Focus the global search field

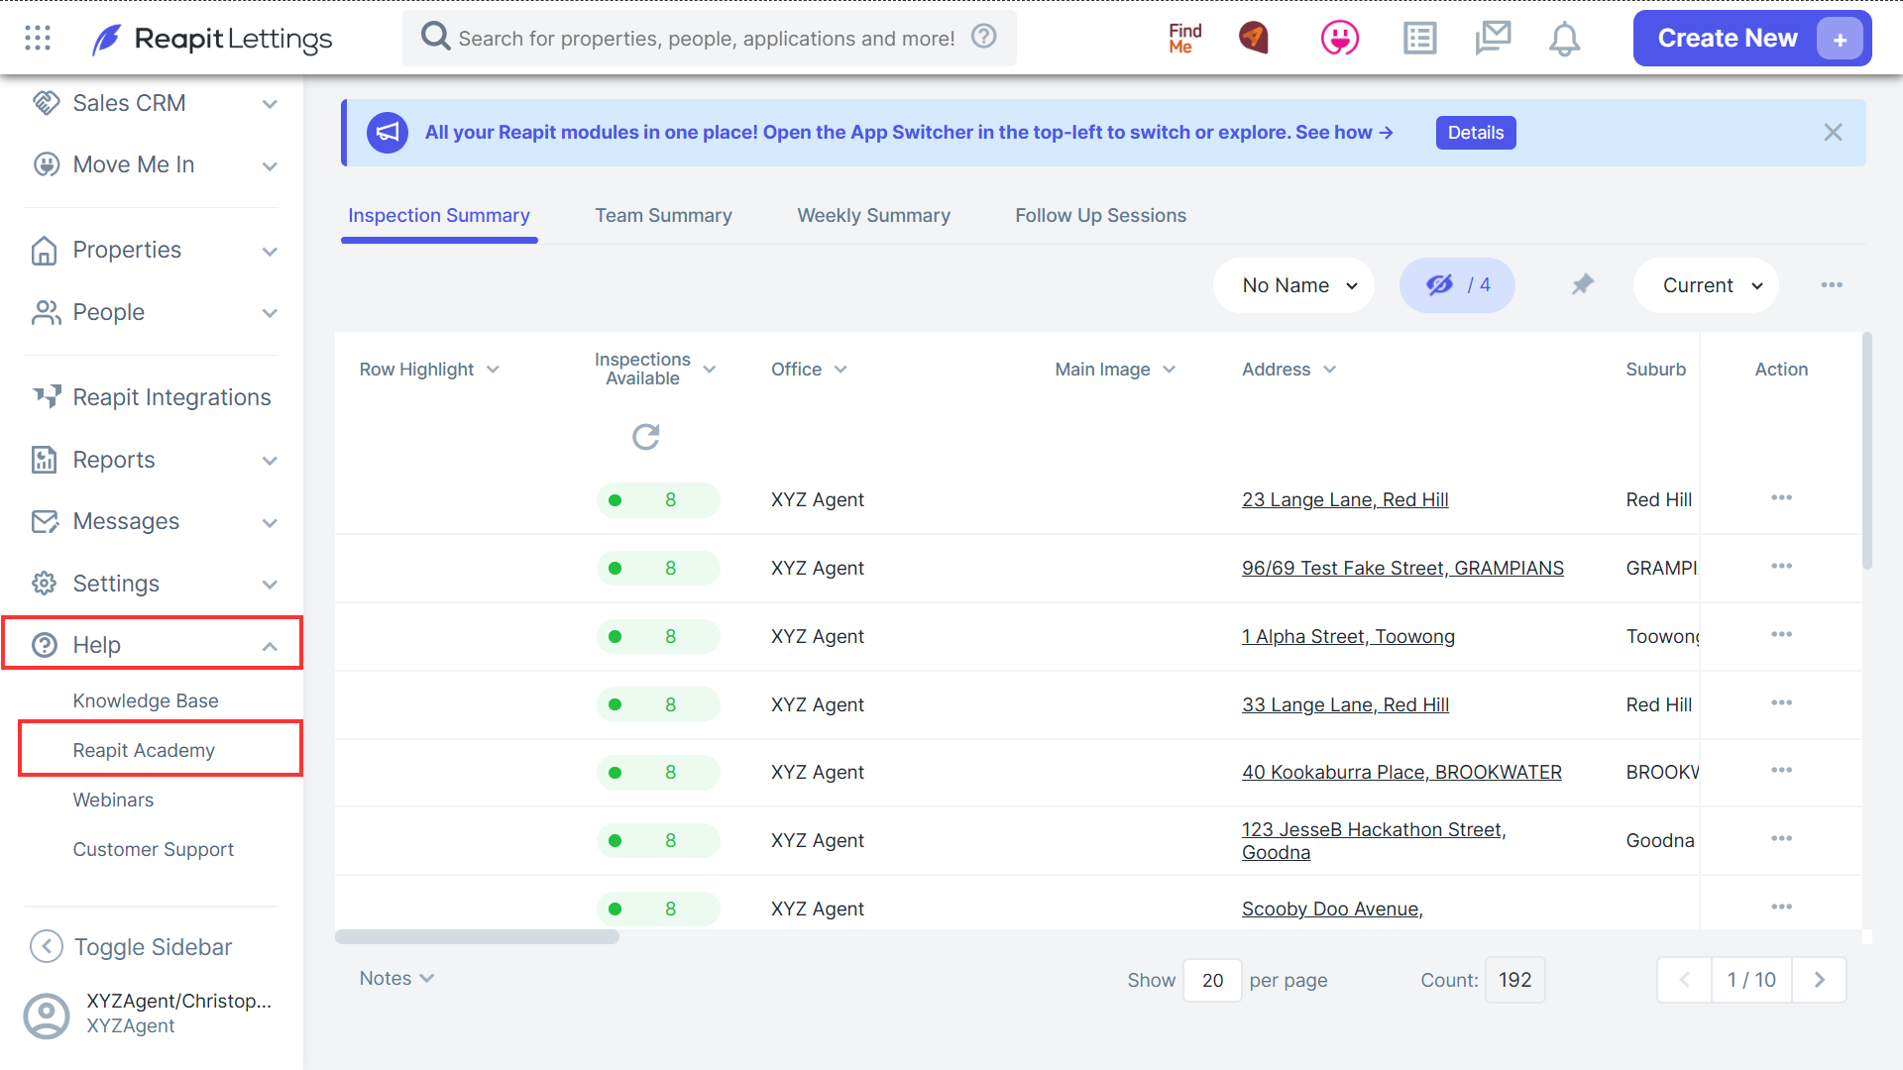(x=710, y=39)
